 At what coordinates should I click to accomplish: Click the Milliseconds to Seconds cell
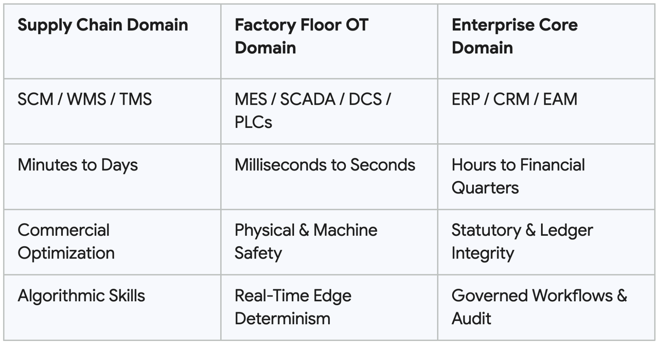pos(329,177)
